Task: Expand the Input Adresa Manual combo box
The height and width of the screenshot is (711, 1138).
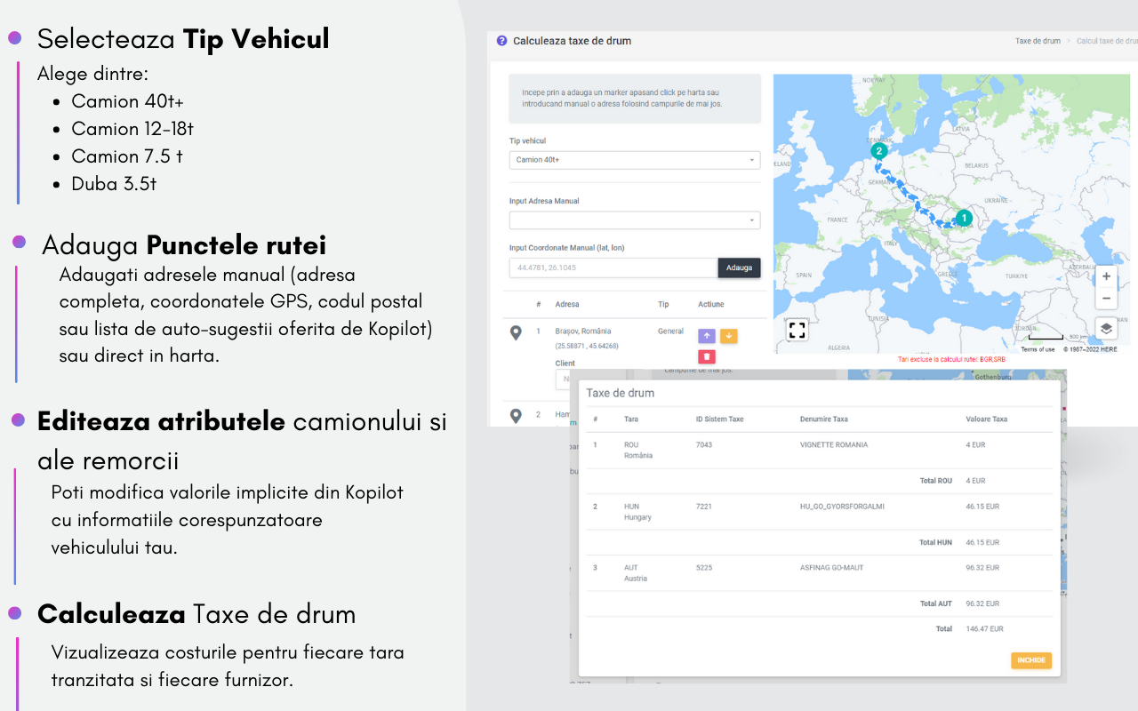Action: [634, 220]
